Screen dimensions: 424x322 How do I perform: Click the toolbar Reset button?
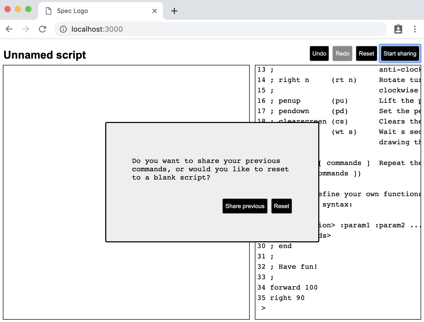[366, 54]
